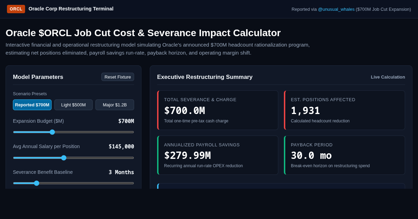Click the 3 Months severance readout

121,172
